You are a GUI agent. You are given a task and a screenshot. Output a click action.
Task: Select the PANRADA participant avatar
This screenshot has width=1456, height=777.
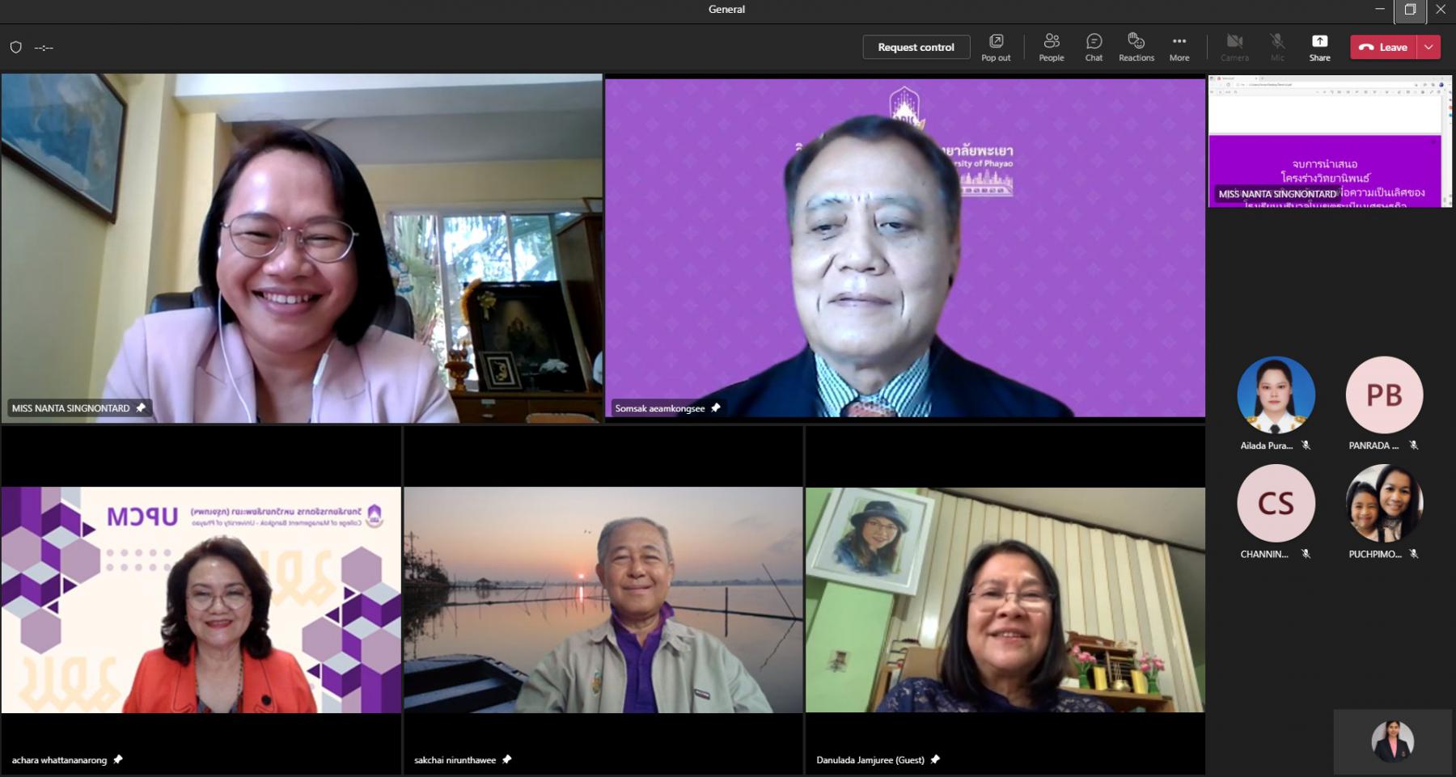coord(1383,395)
